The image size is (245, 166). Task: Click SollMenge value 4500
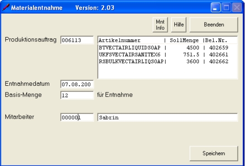point(193,48)
